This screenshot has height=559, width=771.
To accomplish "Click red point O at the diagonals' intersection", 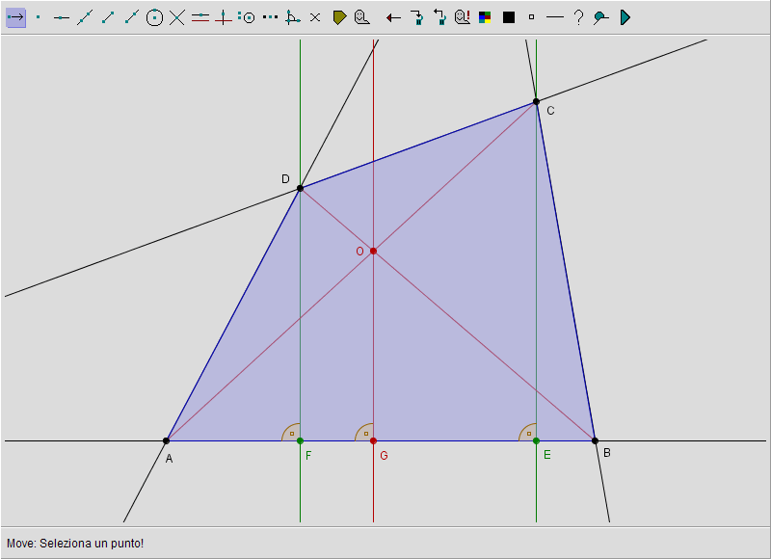I will click(x=373, y=251).
